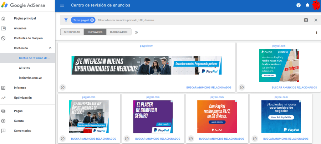This screenshot has width=321, height=144.
Task: Close the filter bar with X
Action: coord(316,20)
